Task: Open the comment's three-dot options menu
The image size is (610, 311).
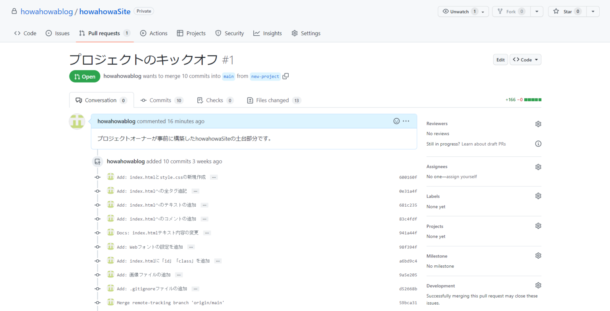Action: (x=406, y=121)
